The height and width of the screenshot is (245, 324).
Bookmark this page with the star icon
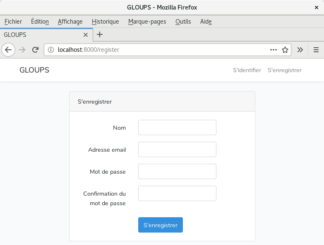tap(285, 50)
